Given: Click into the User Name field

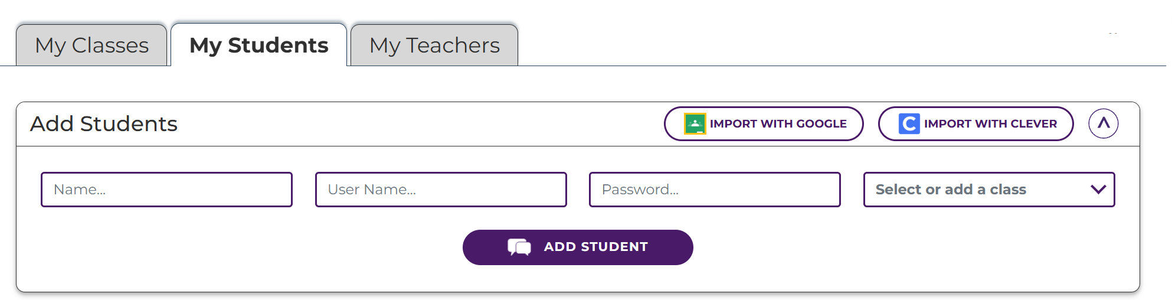Looking at the screenshot, I should point(441,190).
